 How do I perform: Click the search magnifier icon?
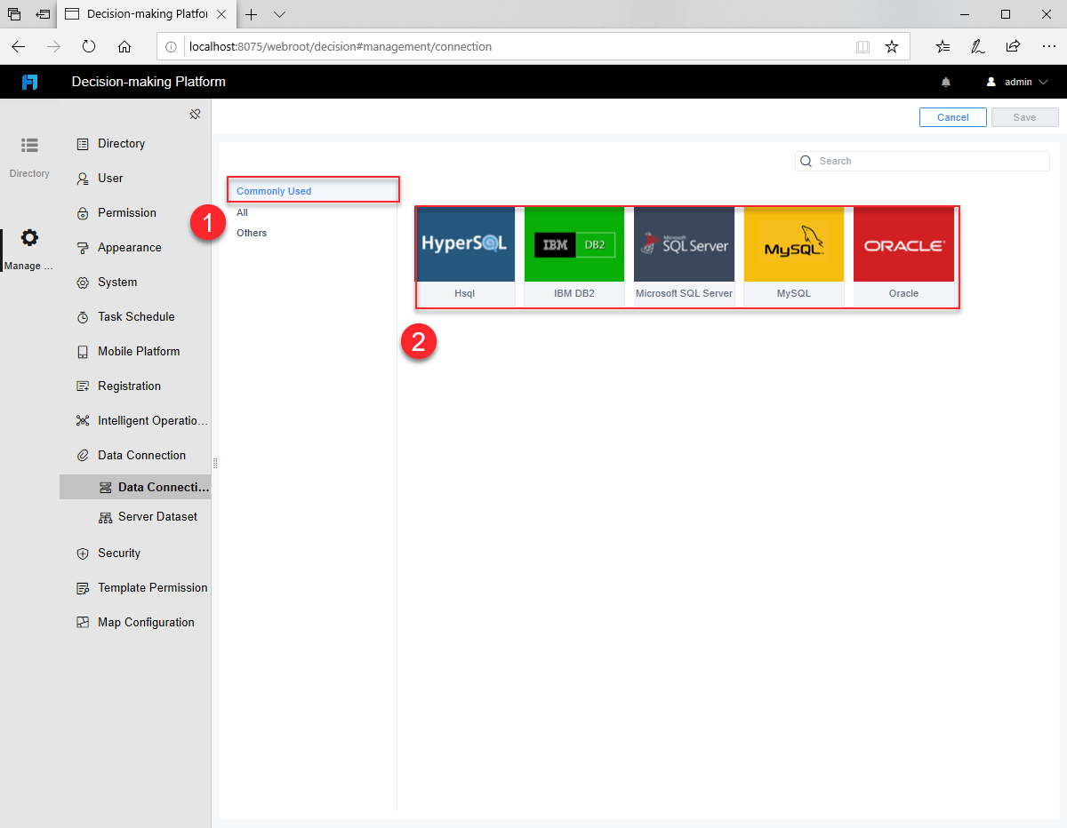(x=806, y=161)
